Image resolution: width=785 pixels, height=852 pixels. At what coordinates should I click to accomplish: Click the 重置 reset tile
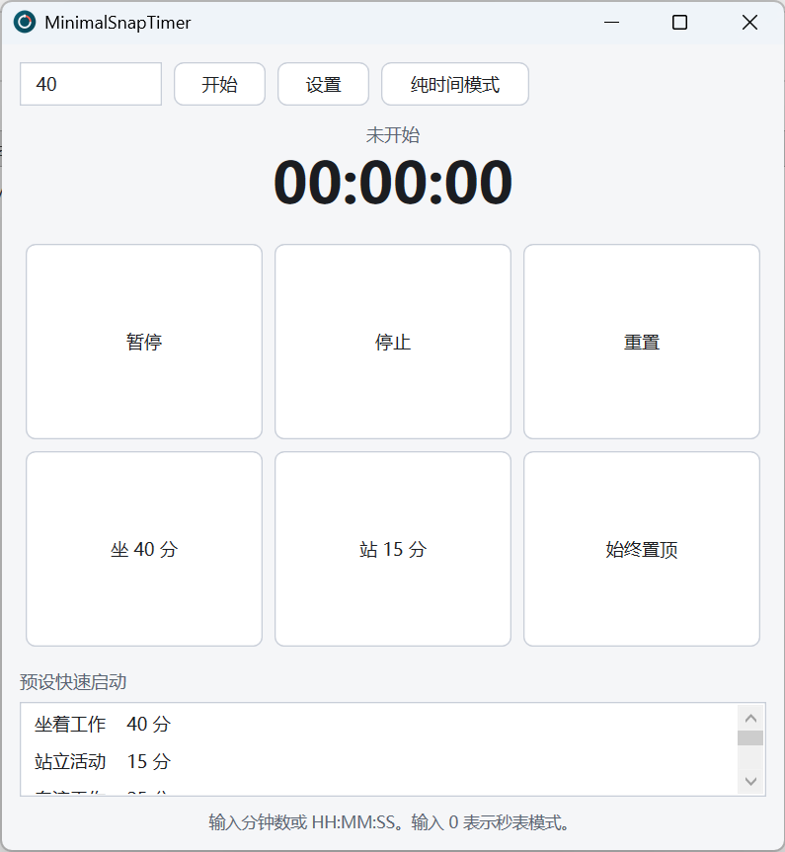click(642, 342)
